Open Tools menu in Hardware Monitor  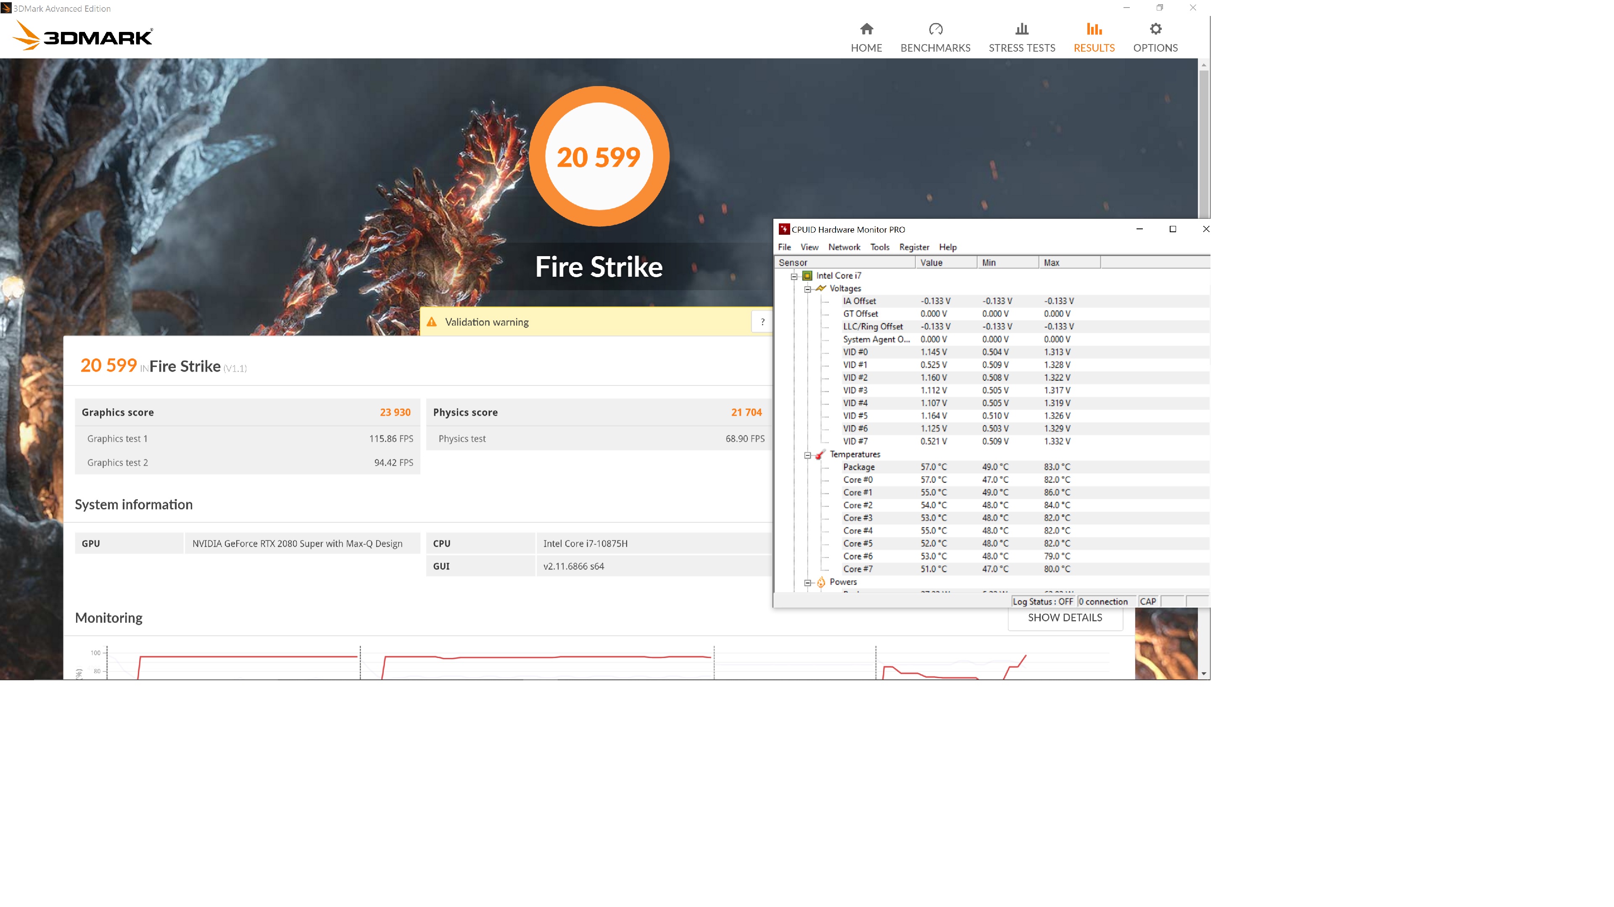pos(879,247)
